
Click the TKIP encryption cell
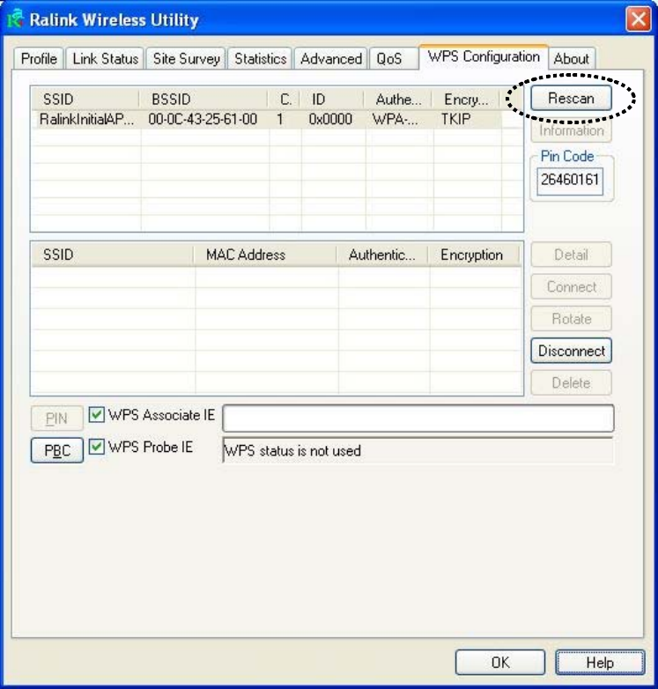coord(455,119)
